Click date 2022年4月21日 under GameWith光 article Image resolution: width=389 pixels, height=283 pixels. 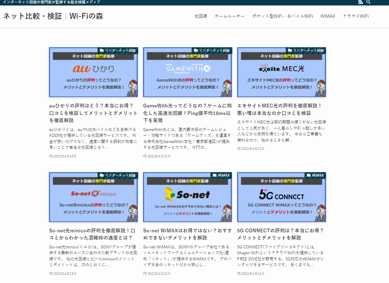coord(157,156)
